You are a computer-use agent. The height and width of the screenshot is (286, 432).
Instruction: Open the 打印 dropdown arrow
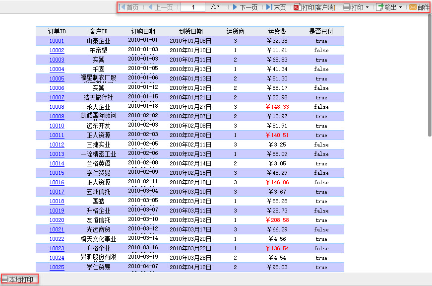click(x=367, y=7)
